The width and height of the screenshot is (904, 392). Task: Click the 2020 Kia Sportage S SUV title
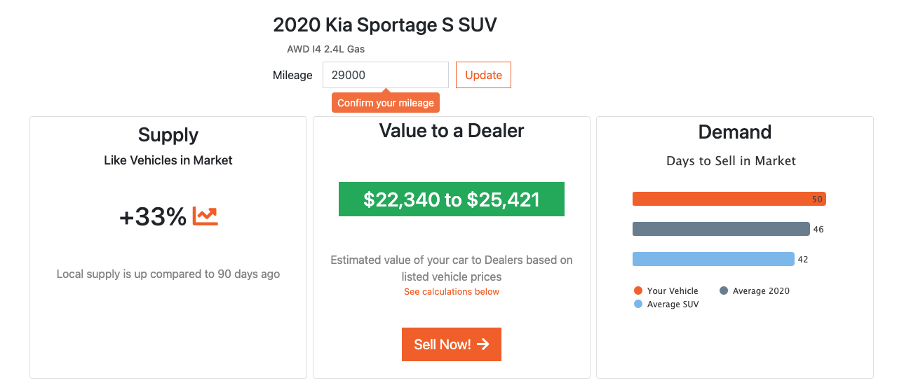pyautogui.click(x=385, y=25)
